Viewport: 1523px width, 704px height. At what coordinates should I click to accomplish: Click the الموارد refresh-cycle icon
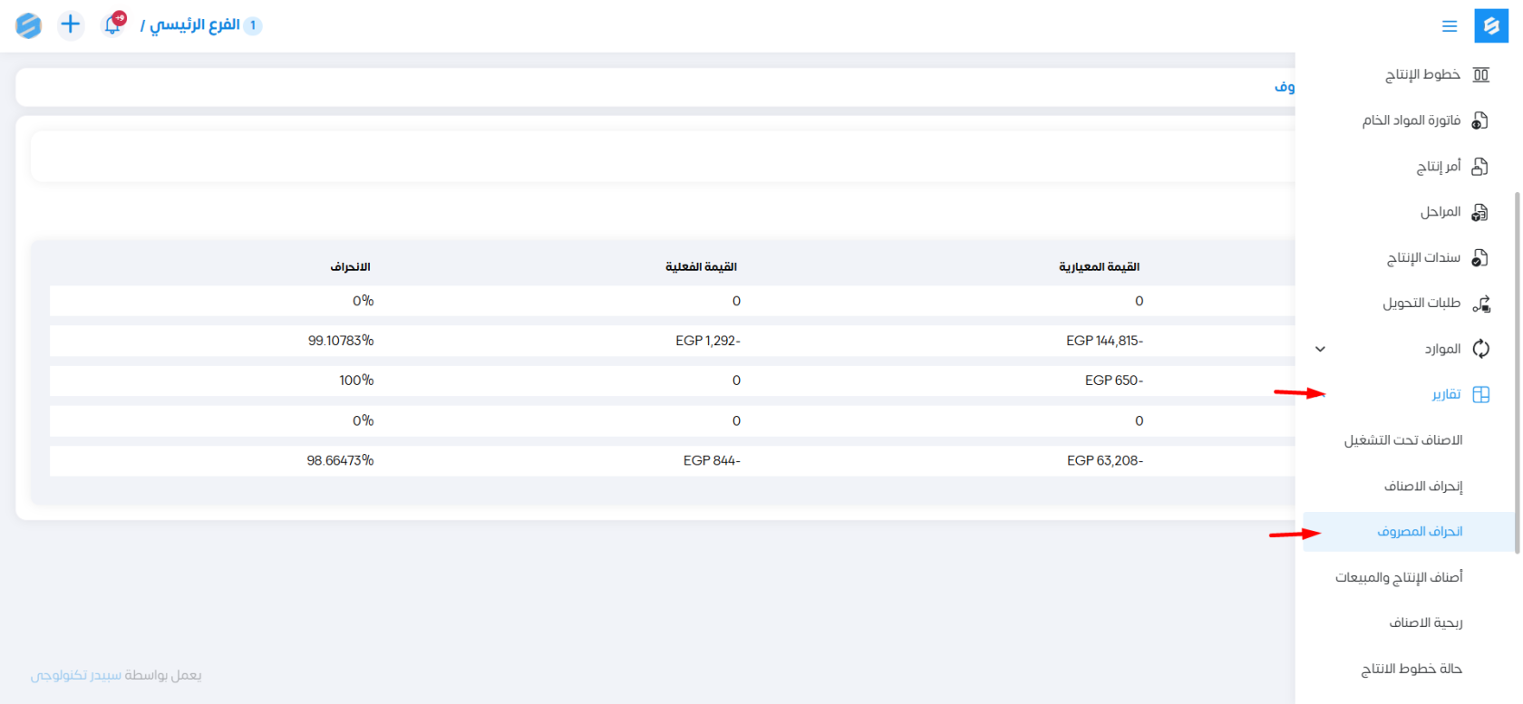click(1480, 349)
